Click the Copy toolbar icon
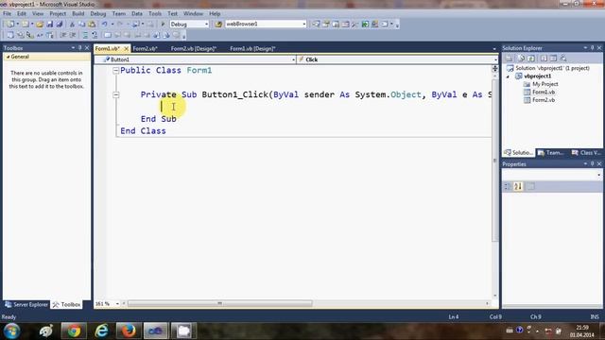The image size is (605, 340). tap(82, 24)
